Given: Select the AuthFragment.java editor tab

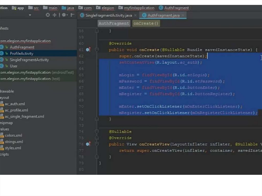Looking at the screenshot, I should point(163,15).
